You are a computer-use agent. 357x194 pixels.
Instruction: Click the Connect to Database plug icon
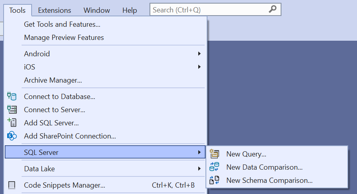12,96
